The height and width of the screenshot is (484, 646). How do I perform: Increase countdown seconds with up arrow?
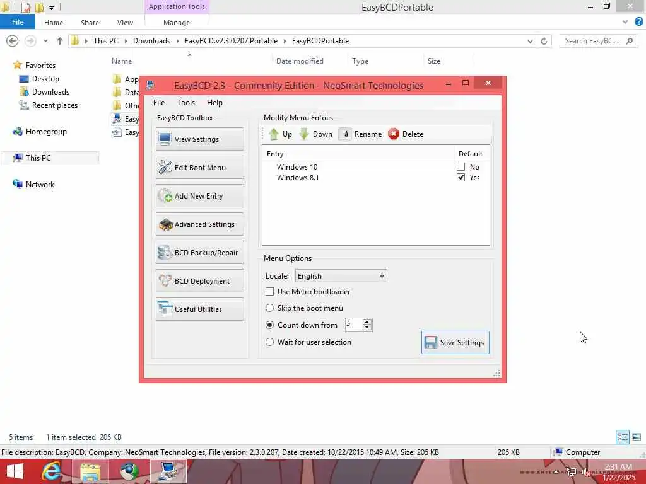[x=367, y=321]
